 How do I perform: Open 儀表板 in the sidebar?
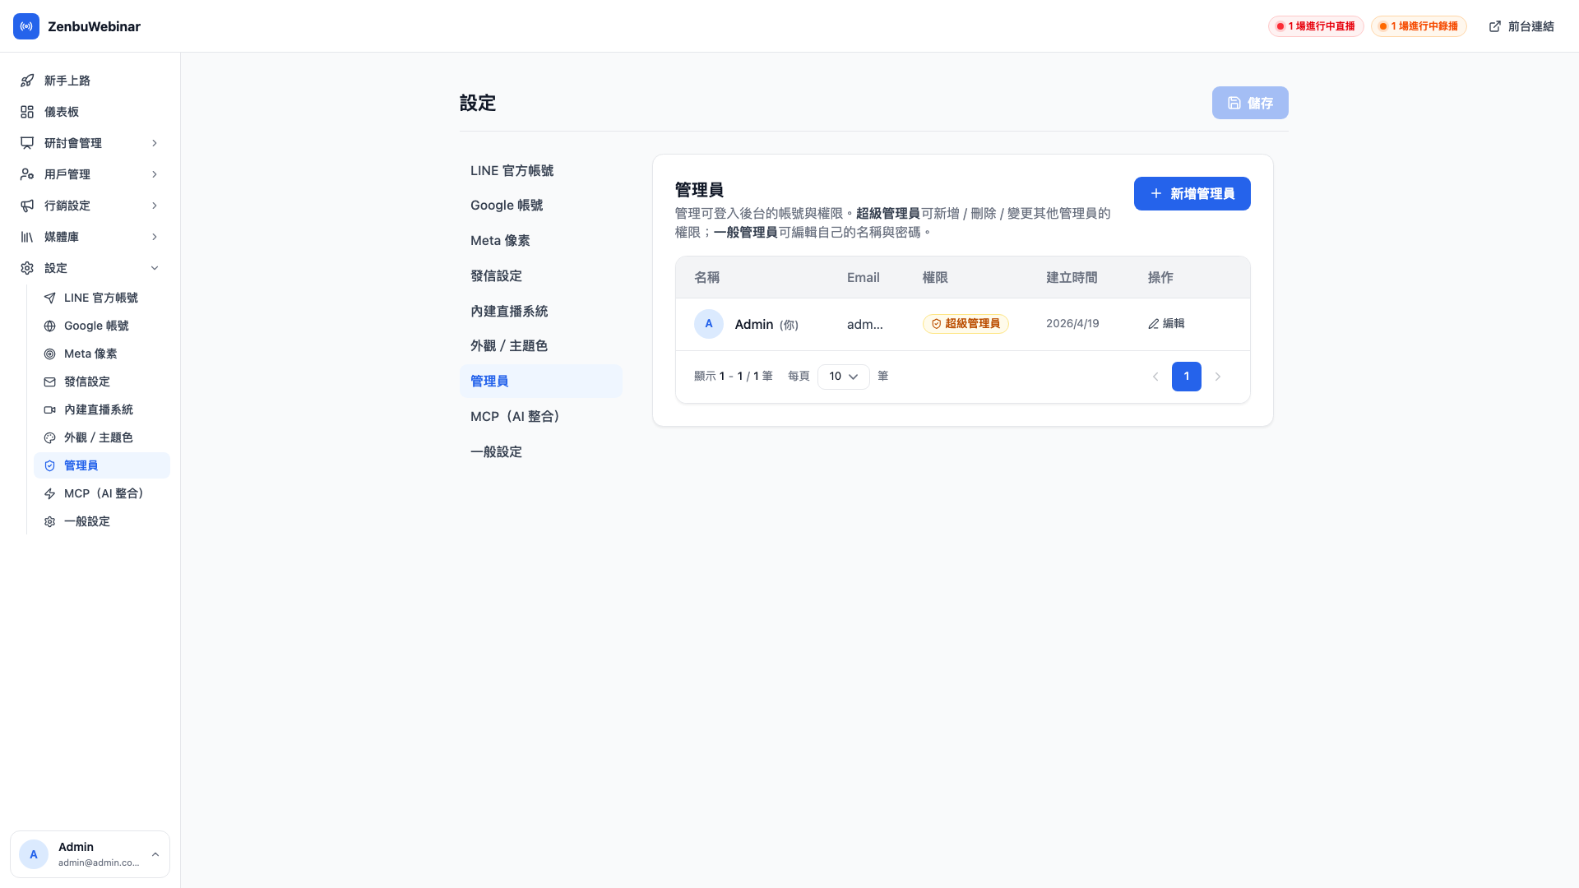(x=90, y=112)
